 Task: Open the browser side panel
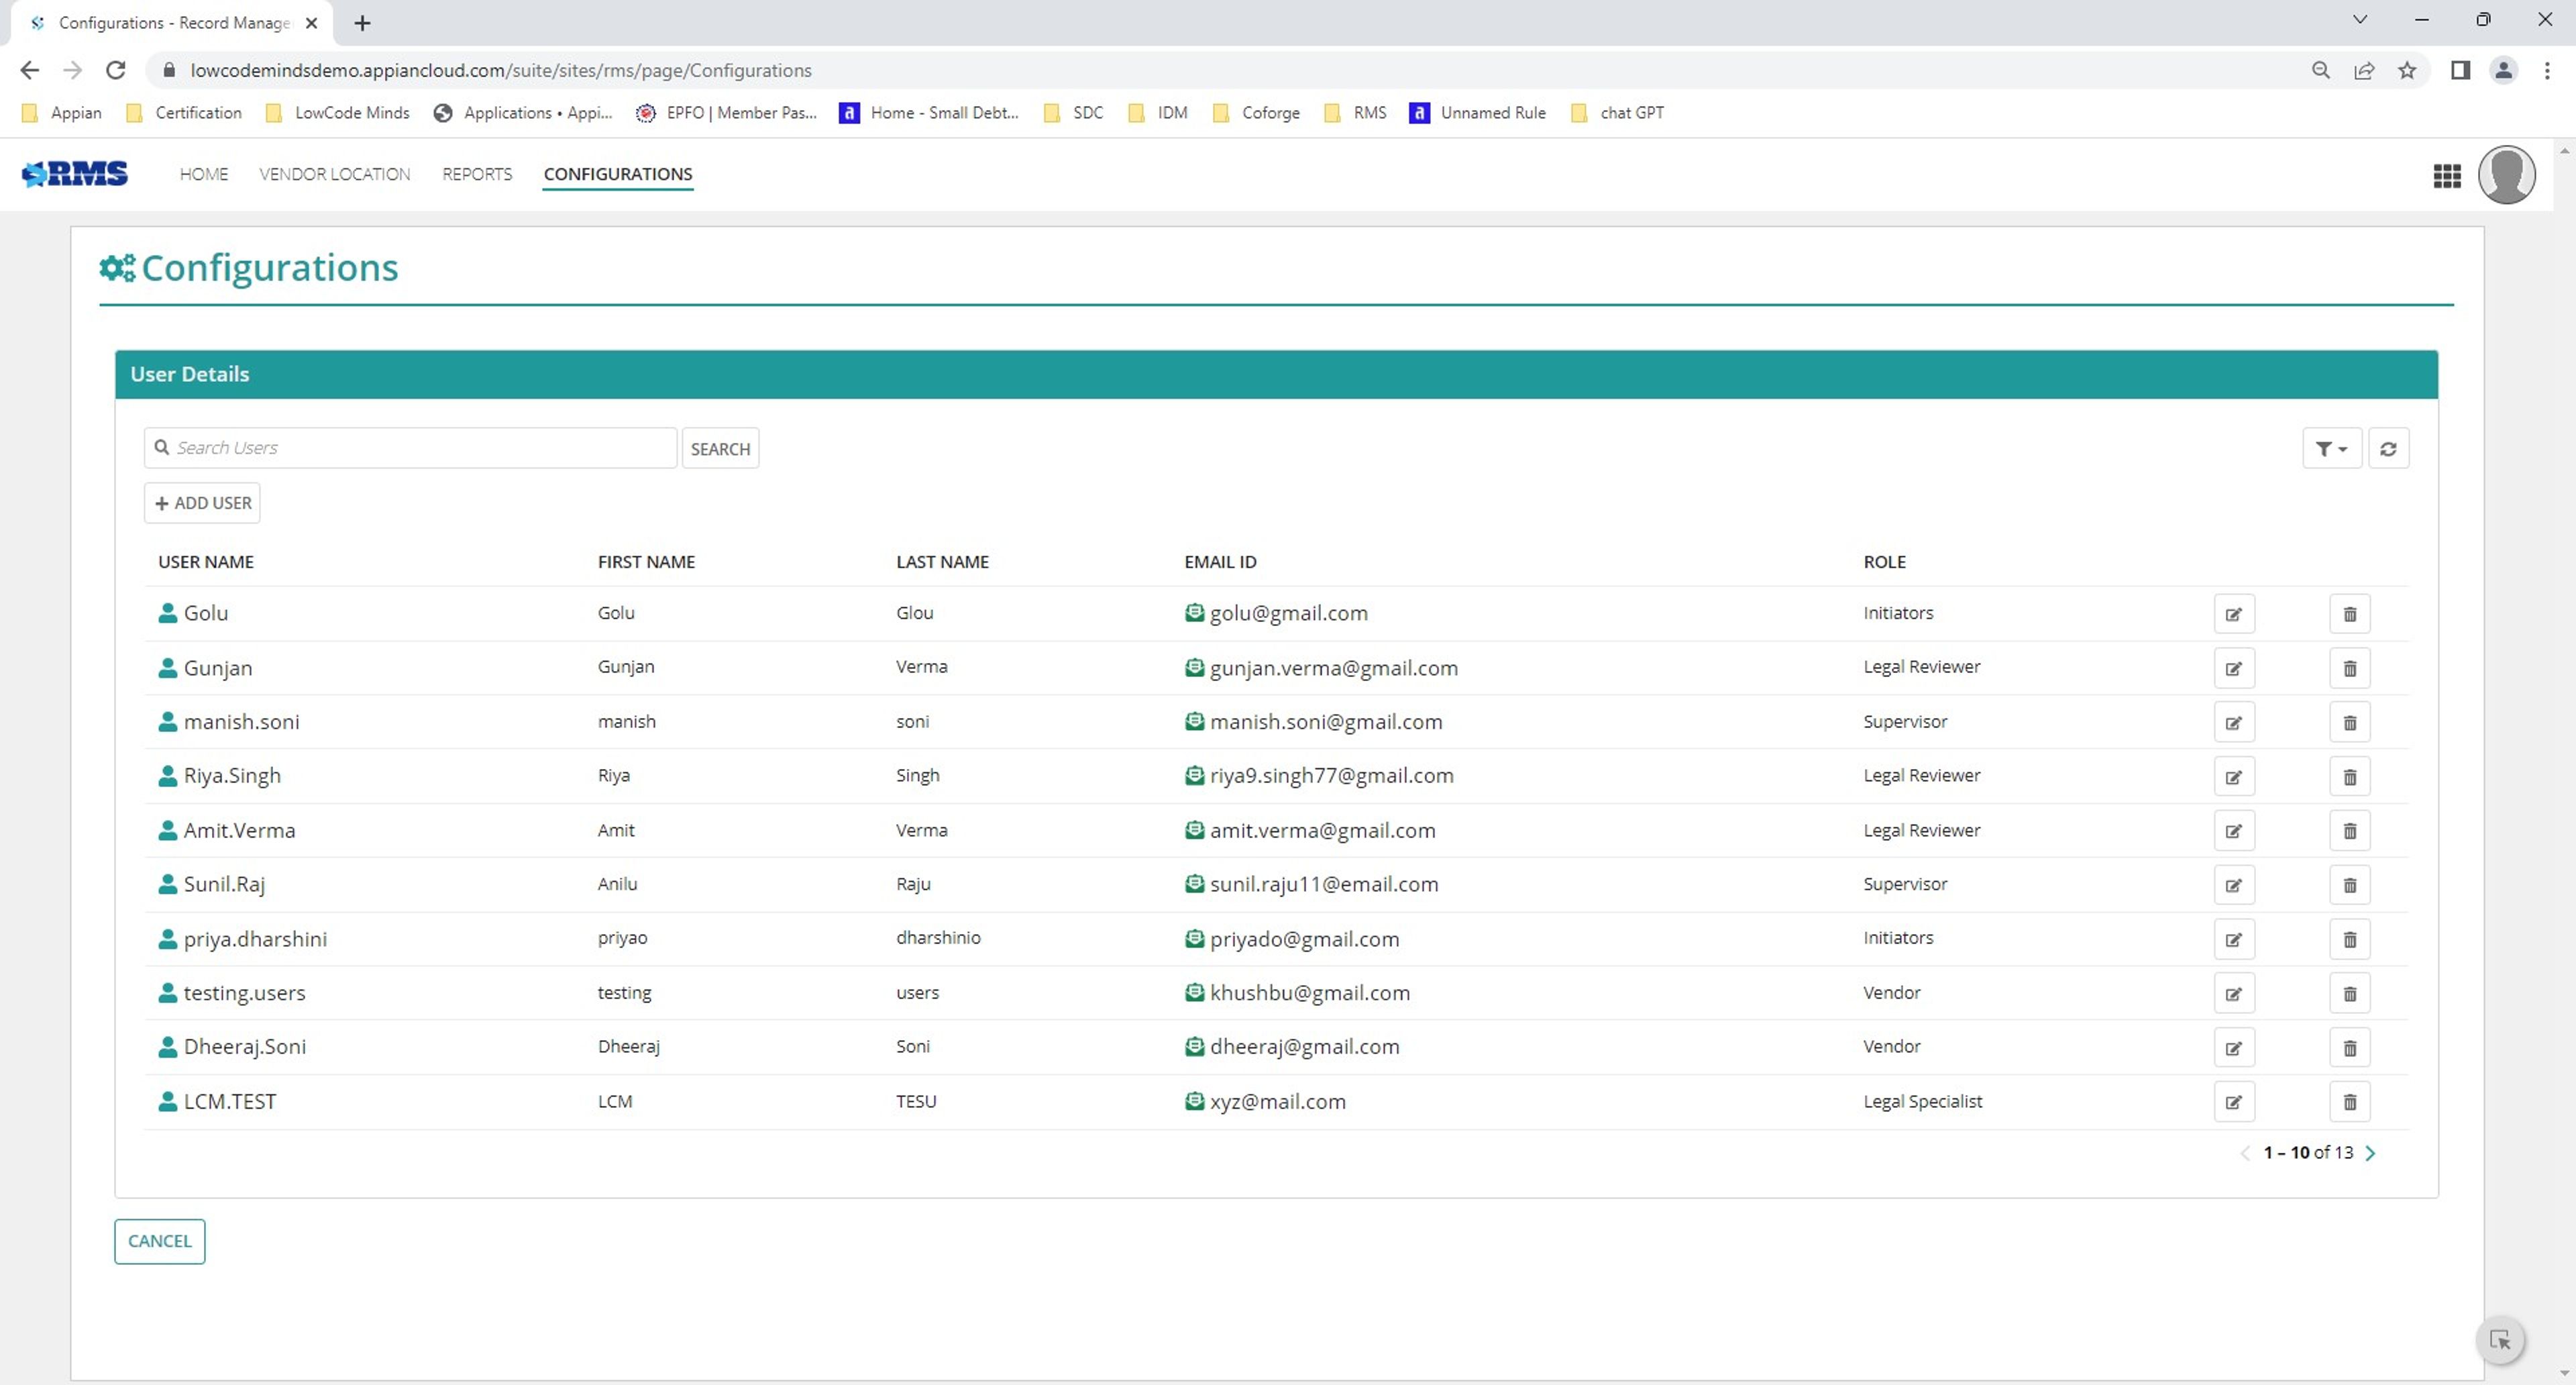2460,70
